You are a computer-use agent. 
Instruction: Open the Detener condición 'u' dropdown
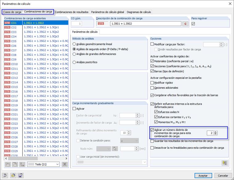point(129,141)
